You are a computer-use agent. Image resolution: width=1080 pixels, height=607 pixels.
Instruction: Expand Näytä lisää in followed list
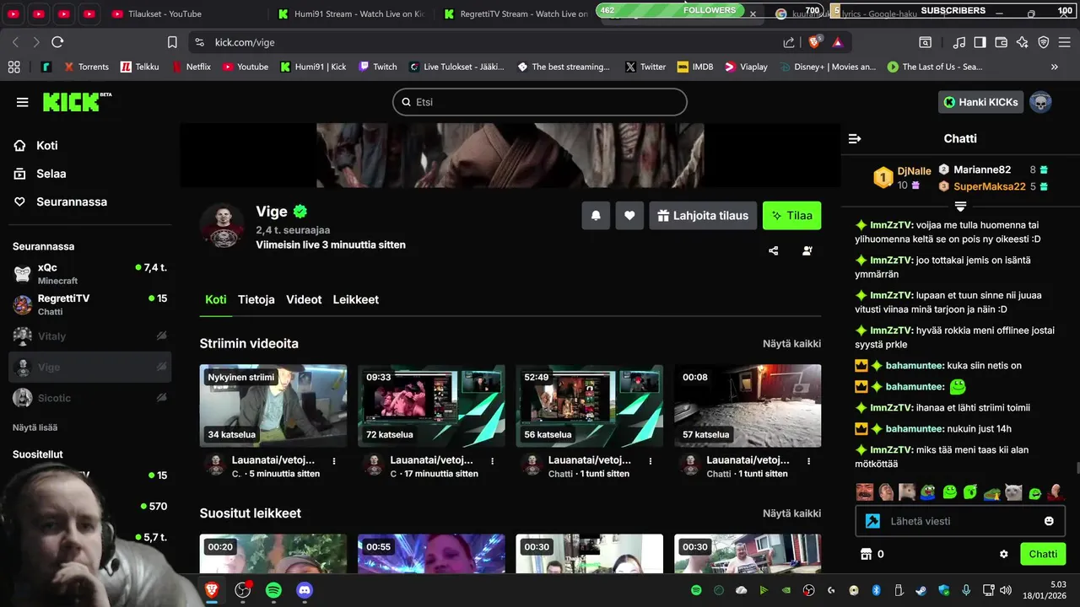pyautogui.click(x=35, y=427)
